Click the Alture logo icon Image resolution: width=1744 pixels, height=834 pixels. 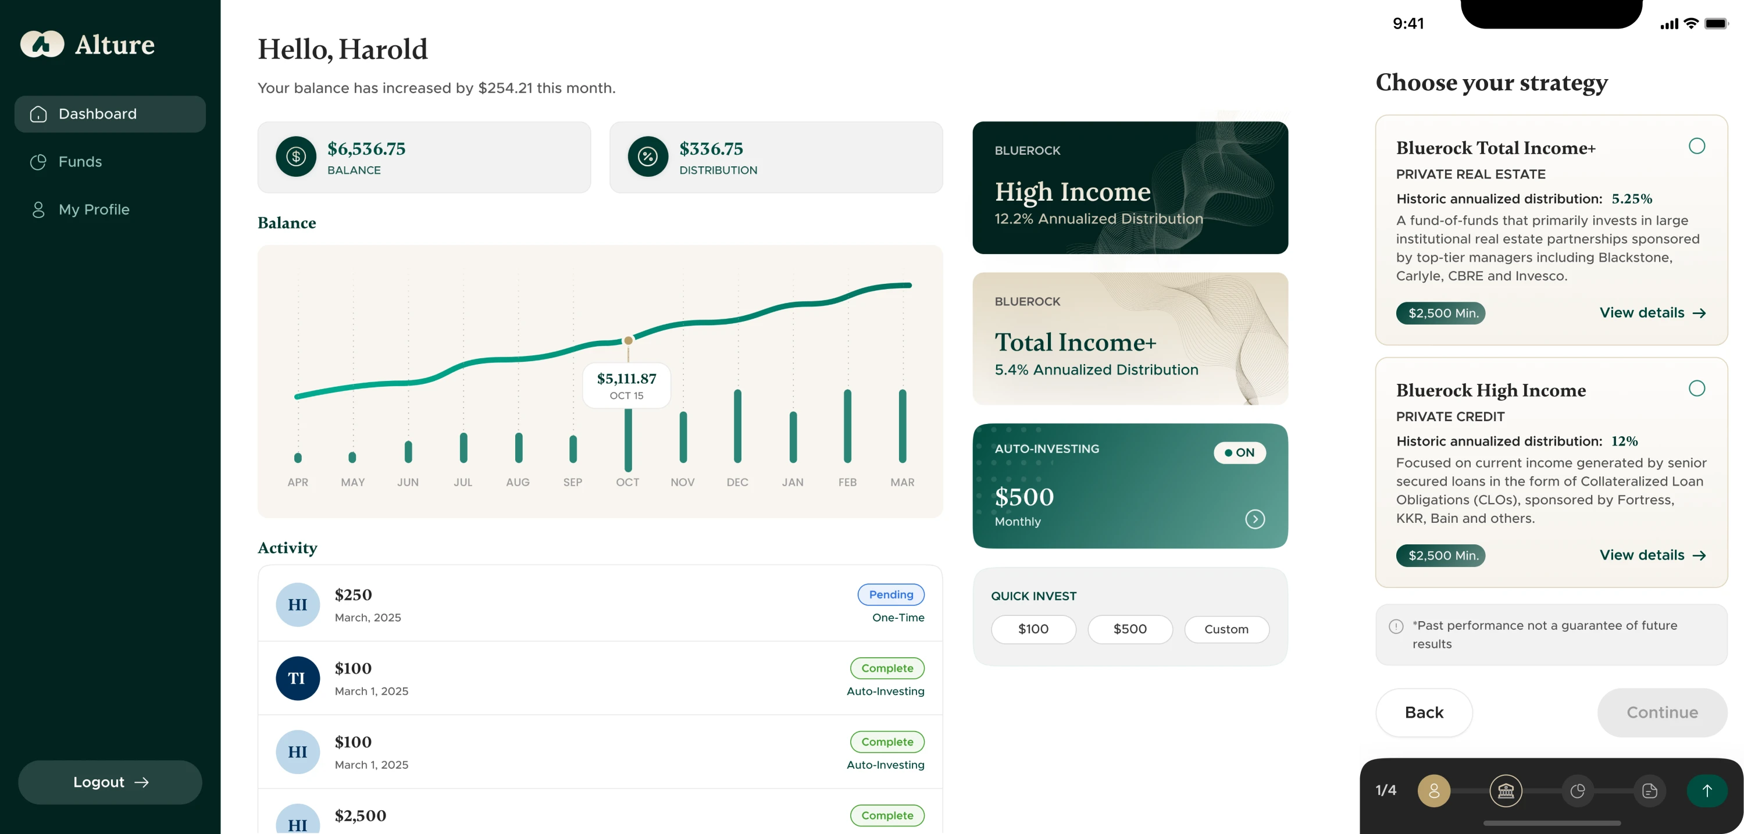(42, 44)
